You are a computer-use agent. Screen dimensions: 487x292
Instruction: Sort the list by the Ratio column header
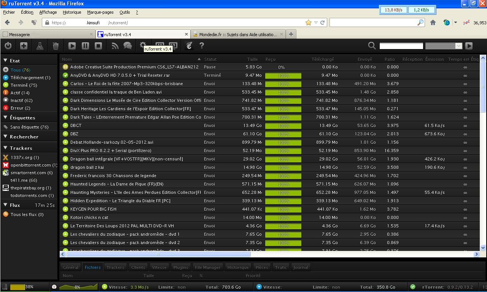390,59
